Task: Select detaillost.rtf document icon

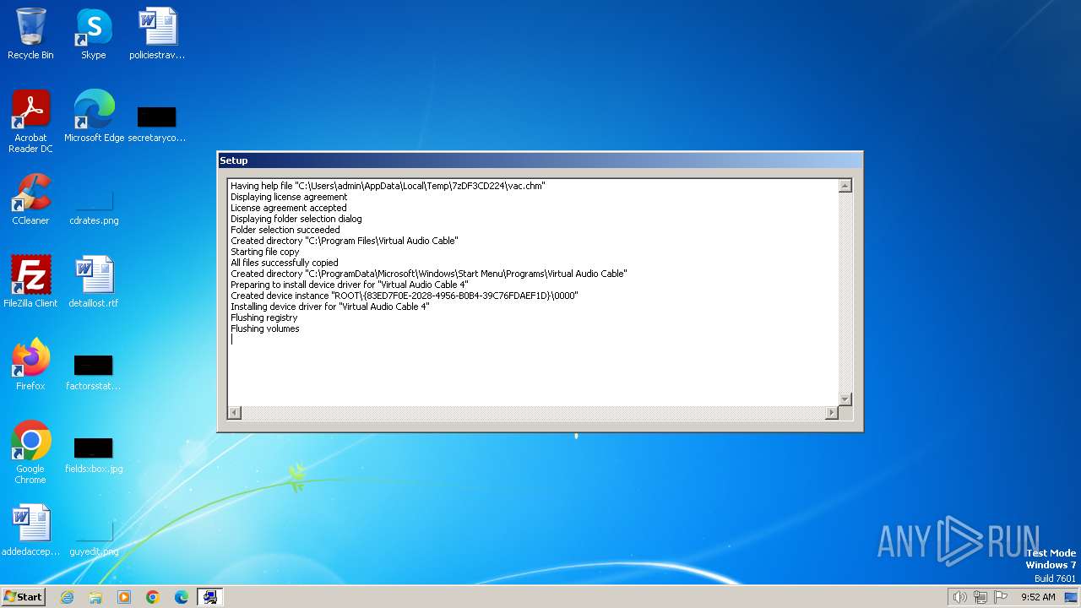Action: [94, 282]
